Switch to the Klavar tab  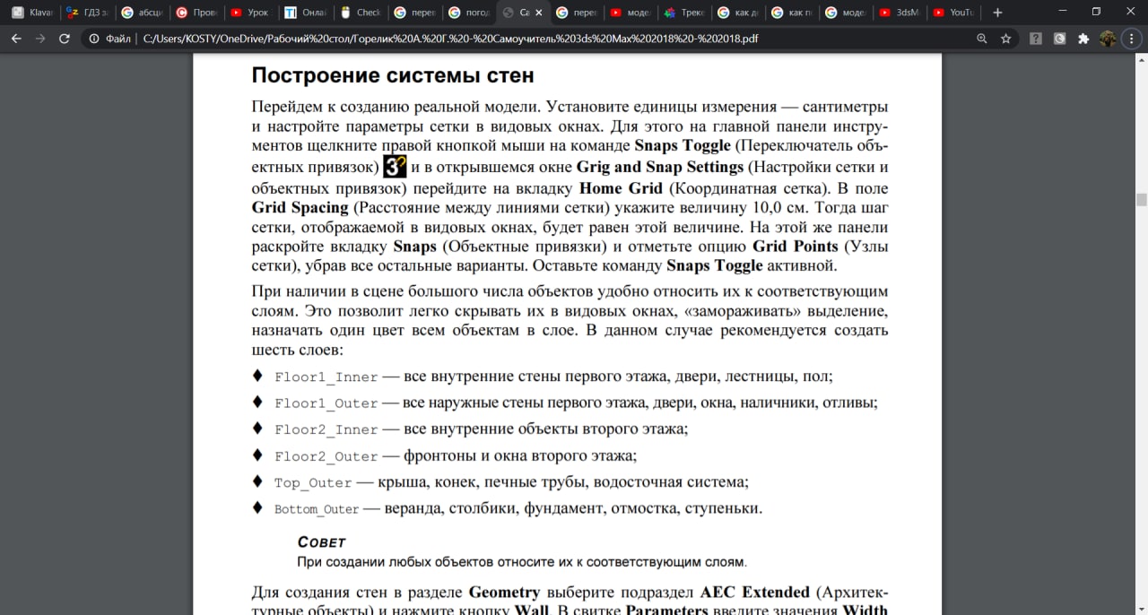(32, 13)
